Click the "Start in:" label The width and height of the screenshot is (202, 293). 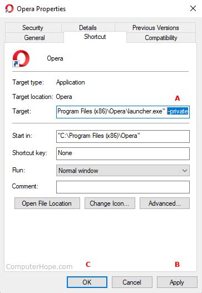[x=22, y=136]
